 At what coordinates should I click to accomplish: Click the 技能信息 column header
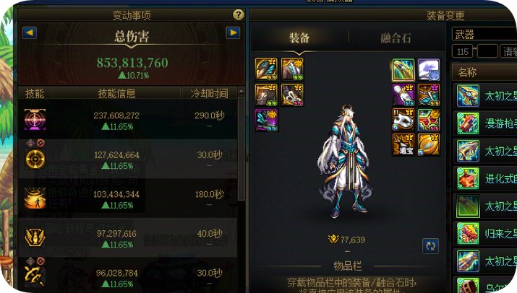pyautogui.click(x=116, y=93)
